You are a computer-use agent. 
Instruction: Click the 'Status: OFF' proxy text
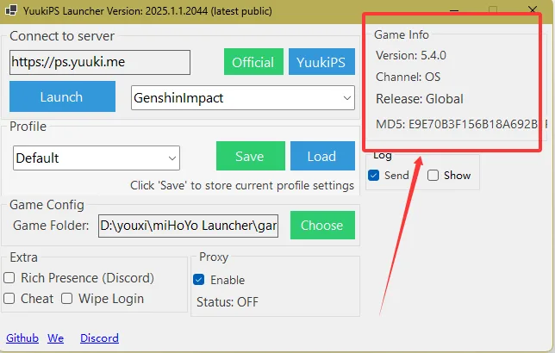[x=228, y=302]
